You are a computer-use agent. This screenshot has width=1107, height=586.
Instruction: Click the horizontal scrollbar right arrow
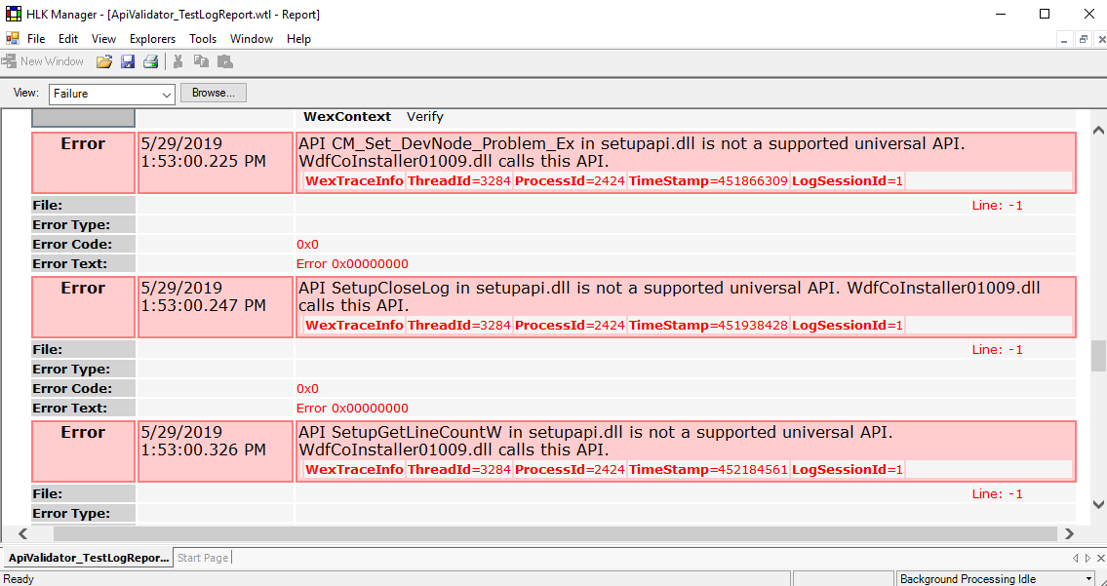tap(1070, 533)
